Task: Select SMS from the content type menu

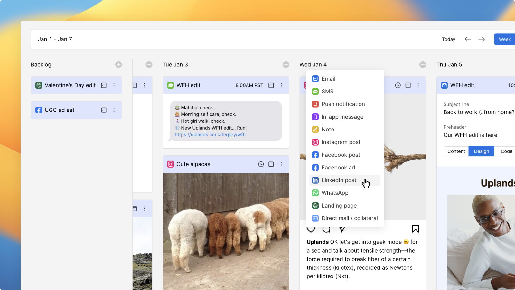Action: [345, 92]
